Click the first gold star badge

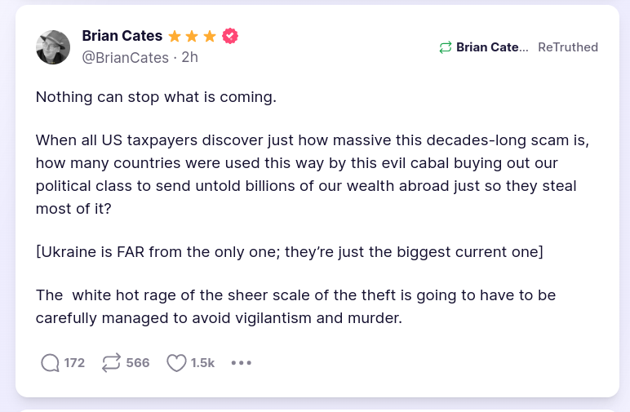[x=175, y=36]
